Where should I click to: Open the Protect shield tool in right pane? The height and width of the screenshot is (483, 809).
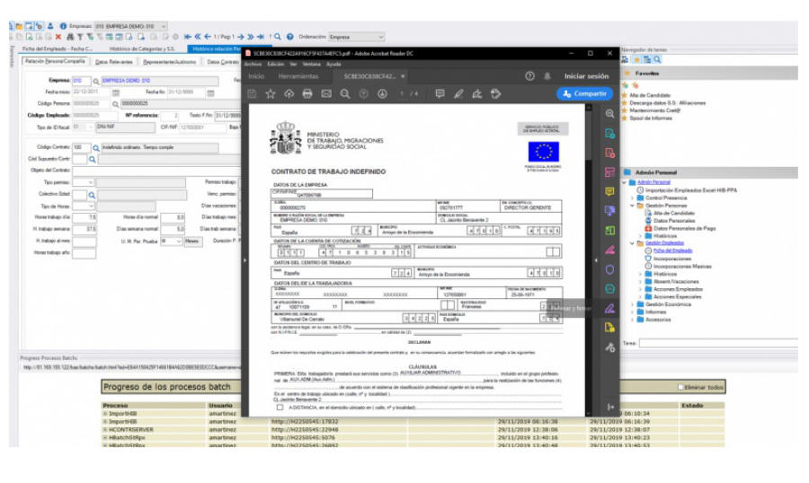click(x=609, y=269)
